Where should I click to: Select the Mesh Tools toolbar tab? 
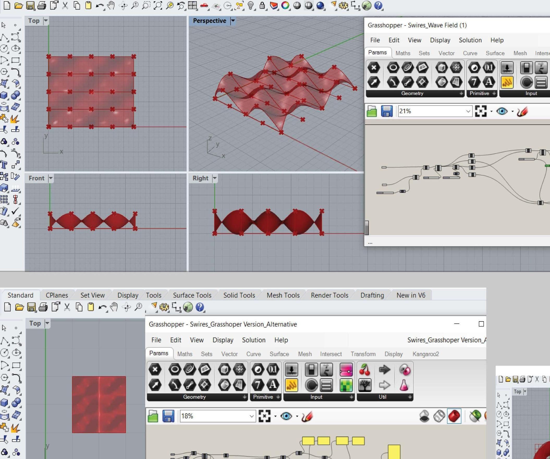[x=283, y=295]
